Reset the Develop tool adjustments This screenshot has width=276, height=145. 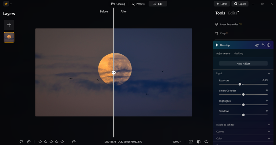pyautogui.click(x=263, y=45)
